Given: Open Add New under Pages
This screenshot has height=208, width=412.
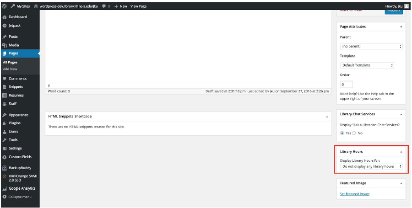Looking at the screenshot, I should pos(10,69).
